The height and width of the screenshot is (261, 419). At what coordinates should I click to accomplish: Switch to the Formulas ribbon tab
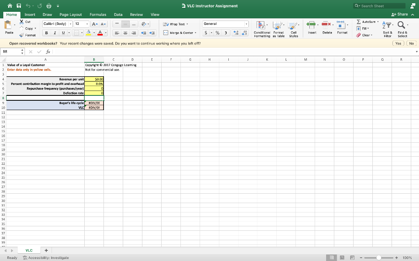point(98,14)
